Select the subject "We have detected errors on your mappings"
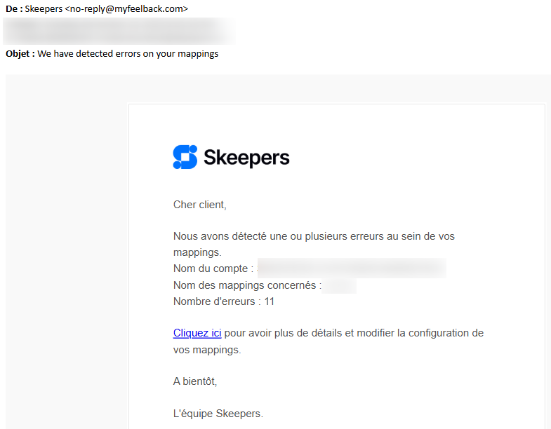The height and width of the screenshot is (429, 551). click(x=128, y=53)
